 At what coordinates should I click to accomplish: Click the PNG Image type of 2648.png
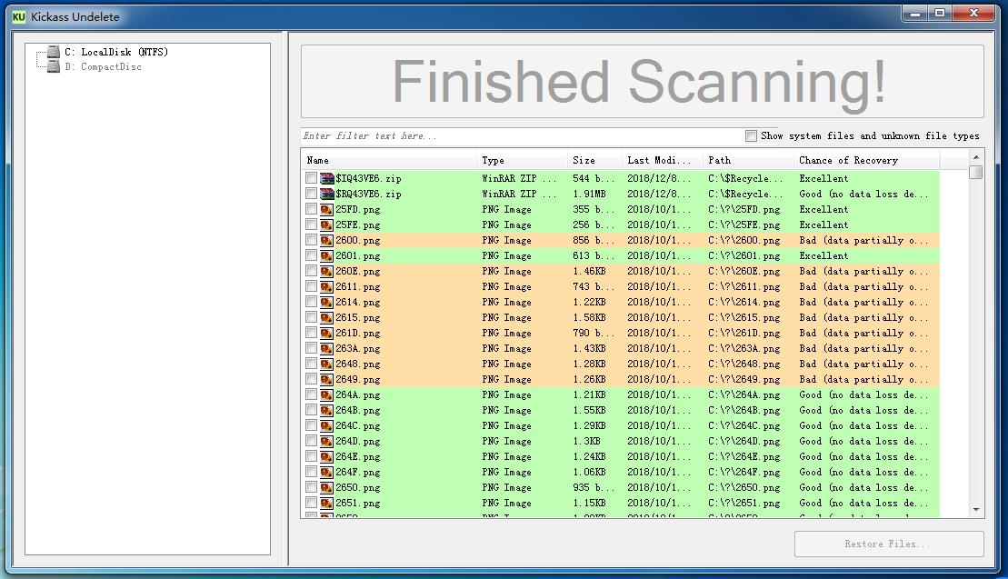[506, 364]
